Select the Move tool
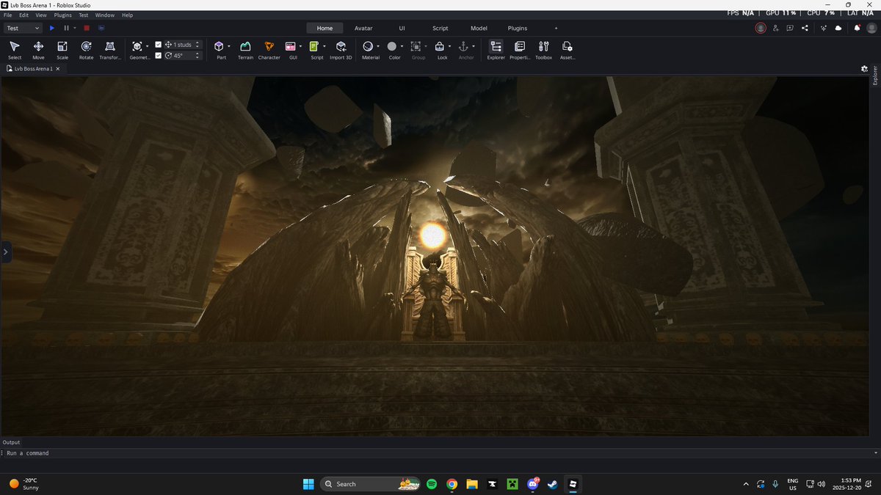Viewport: 881px width, 495px height. [38, 49]
